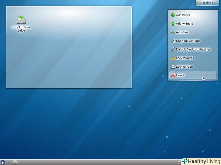Viewport: 221px width, 165px height.
Task: Click the Desktop toolbox button at top right
Action: tap(207, 3)
